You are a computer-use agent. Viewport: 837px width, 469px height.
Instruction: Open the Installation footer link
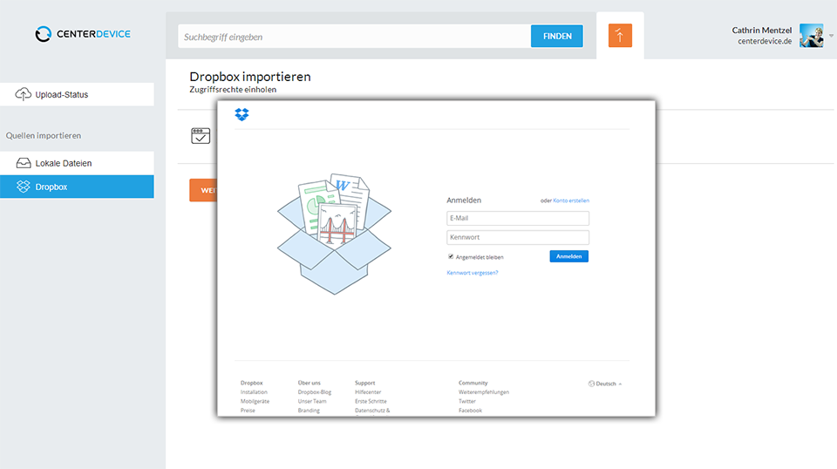(254, 392)
